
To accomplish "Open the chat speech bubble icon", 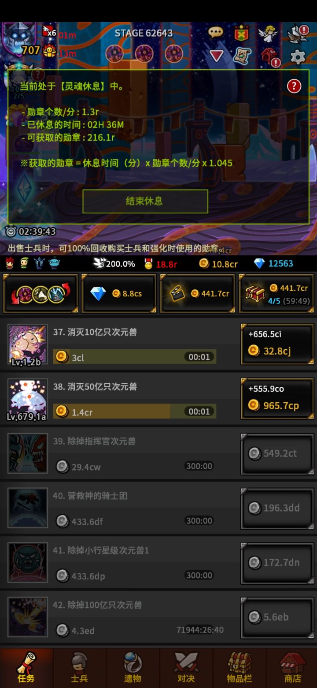I will (x=216, y=32).
